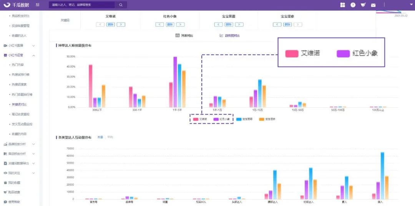Toggle 红色小象 series in fan-level chart legend

[222, 119]
